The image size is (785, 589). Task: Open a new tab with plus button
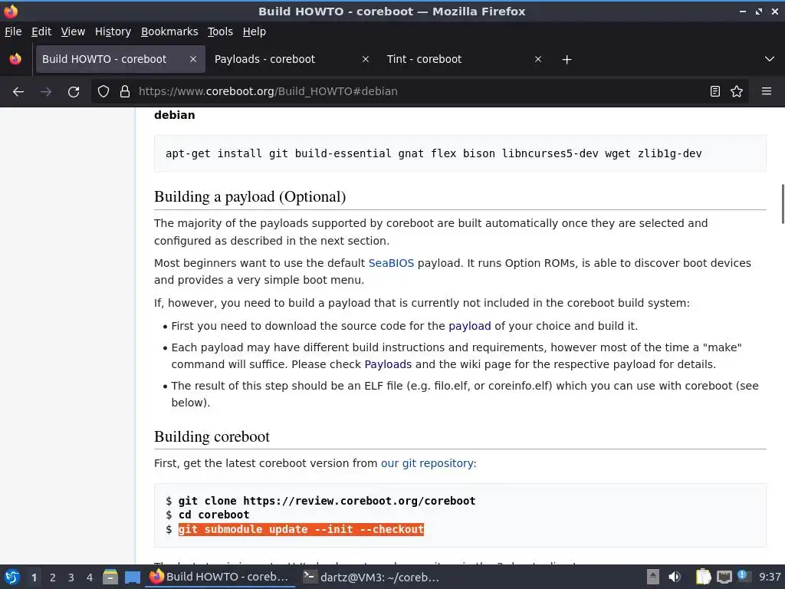pyautogui.click(x=567, y=60)
